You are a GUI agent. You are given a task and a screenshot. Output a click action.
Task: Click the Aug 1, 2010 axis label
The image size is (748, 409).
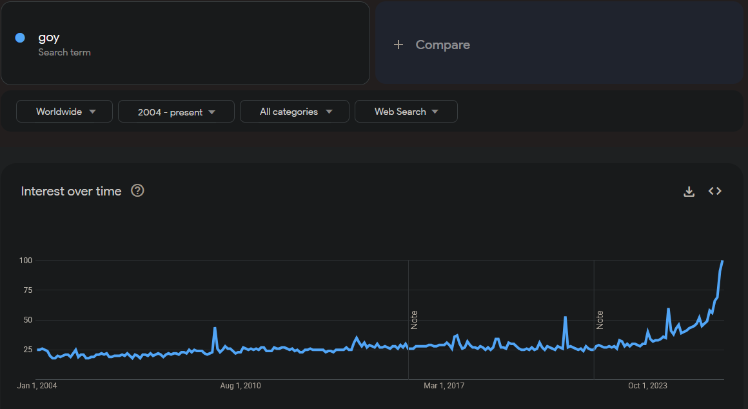click(241, 386)
